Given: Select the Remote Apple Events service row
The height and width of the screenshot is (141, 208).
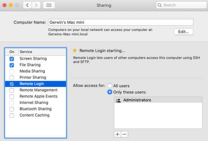Looking at the screenshot, I should pyautogui.click(x=36, y=96).
